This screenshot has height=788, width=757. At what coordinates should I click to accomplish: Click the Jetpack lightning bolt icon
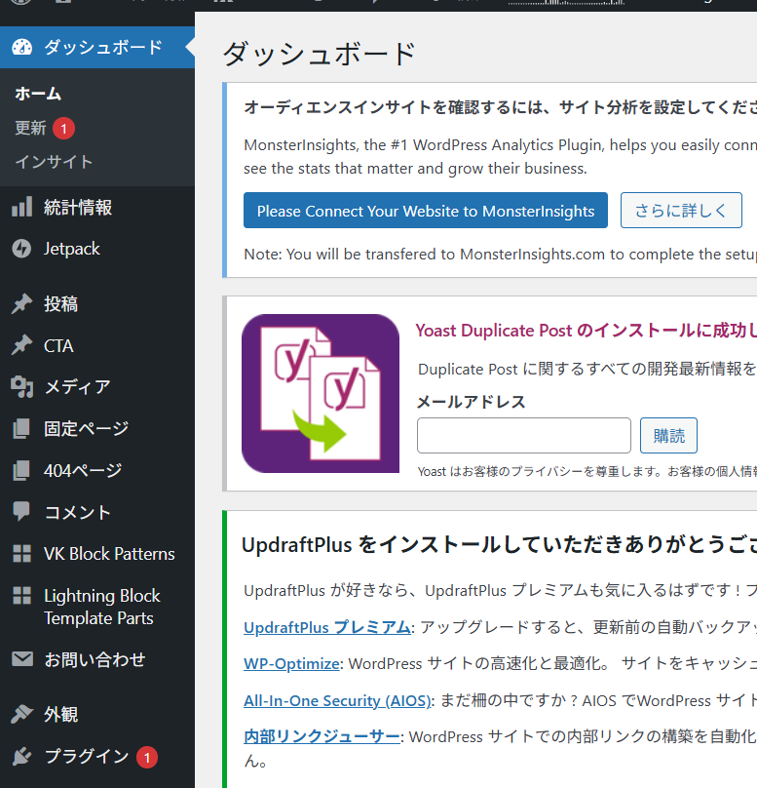click(x=21, y=249)
